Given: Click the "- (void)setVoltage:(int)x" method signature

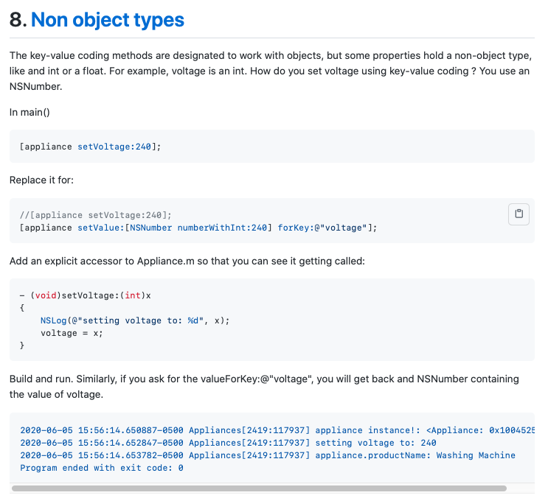Looking at the screenshot, I should click(x=85, y=295).
